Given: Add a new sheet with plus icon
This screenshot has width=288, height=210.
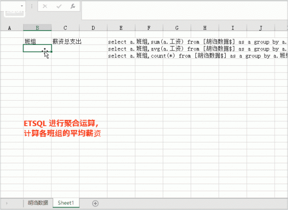Looking at the screenshot, I should click(x=95, y=203).
